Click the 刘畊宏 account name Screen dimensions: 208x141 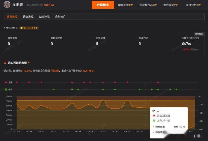(18, 5)
